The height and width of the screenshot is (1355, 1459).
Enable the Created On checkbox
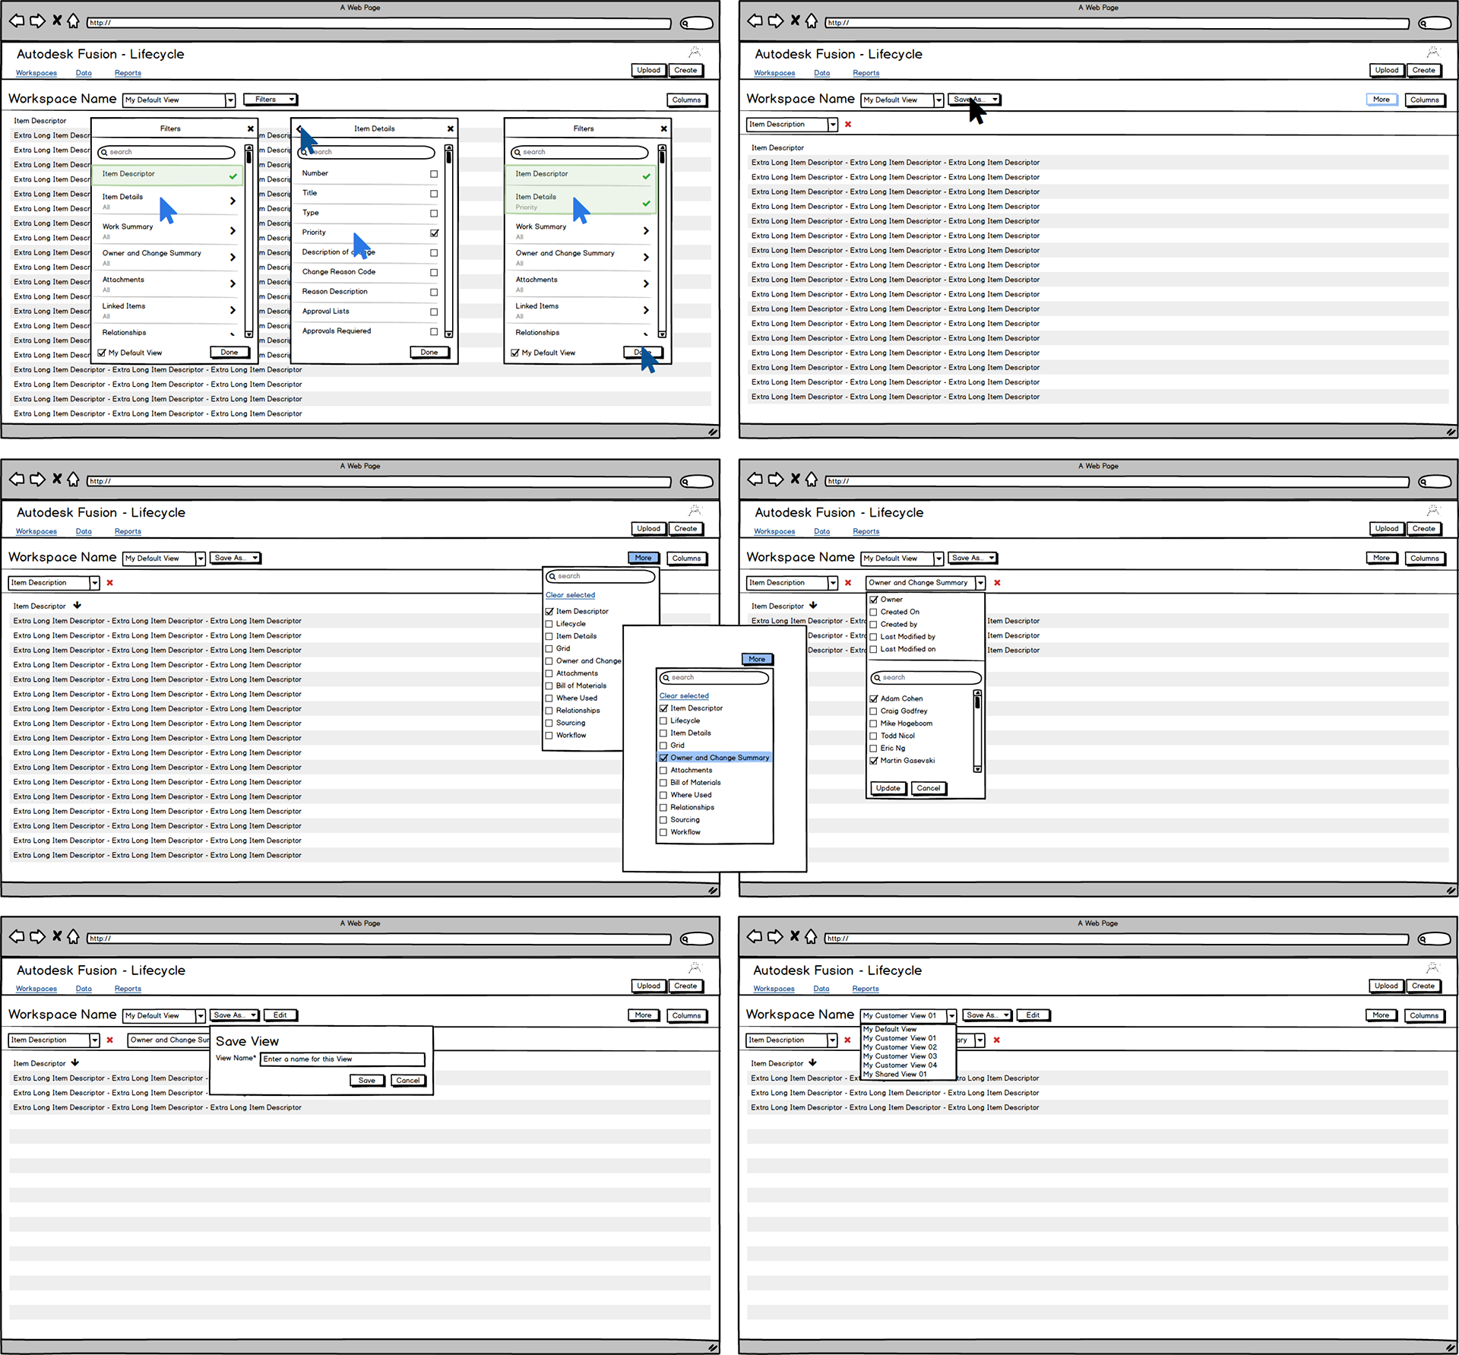(874, 612)
